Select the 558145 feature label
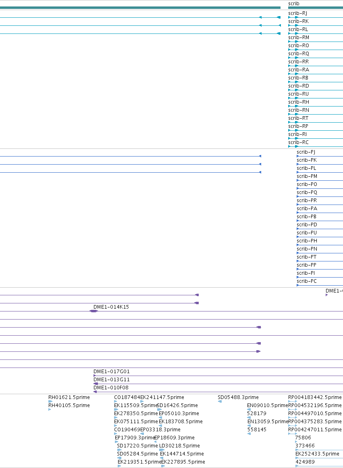 point(257,430)
